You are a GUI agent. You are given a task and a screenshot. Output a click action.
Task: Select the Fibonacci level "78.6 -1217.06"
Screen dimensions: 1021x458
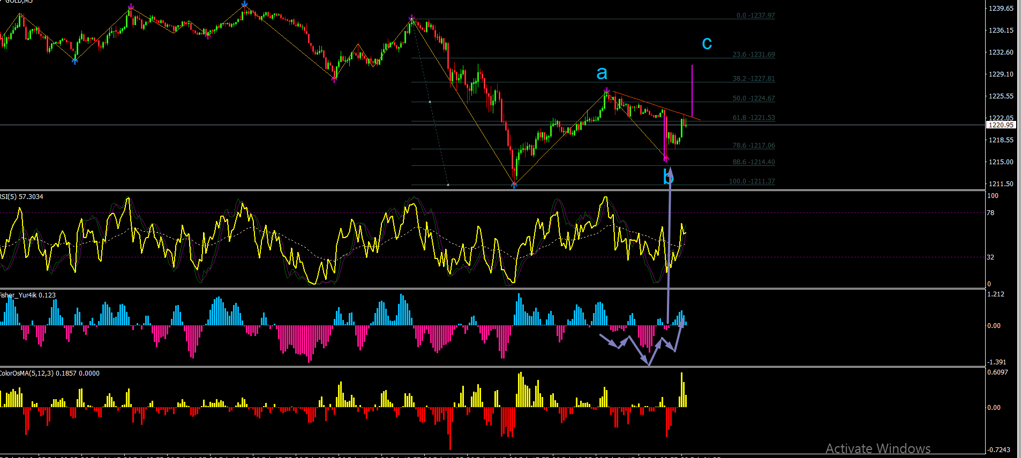pos(754,146)
